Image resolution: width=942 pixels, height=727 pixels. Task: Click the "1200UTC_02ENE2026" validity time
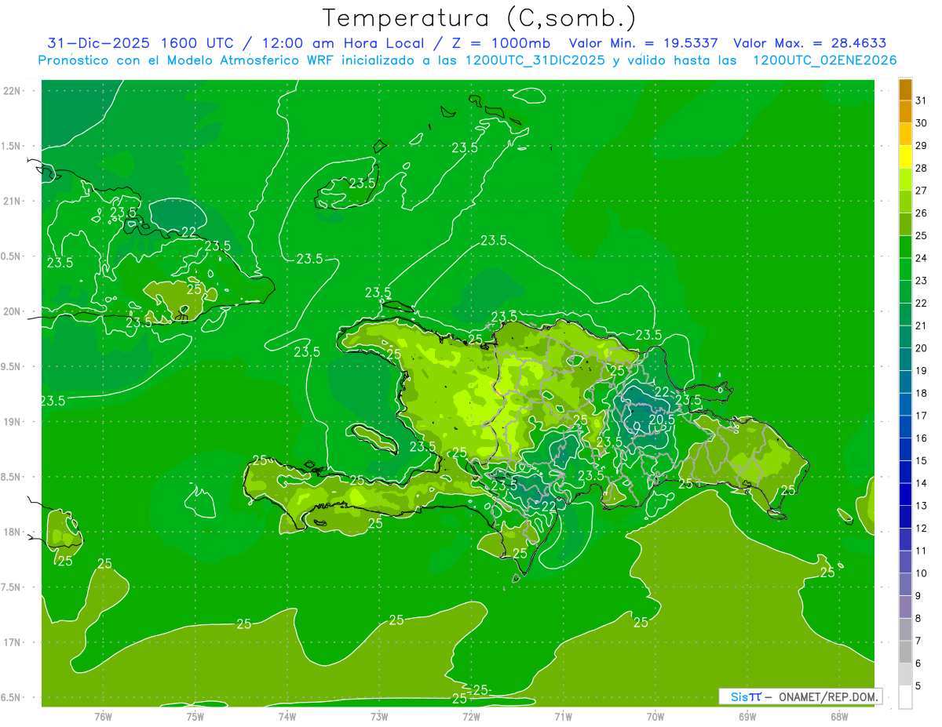click(824, 60)
